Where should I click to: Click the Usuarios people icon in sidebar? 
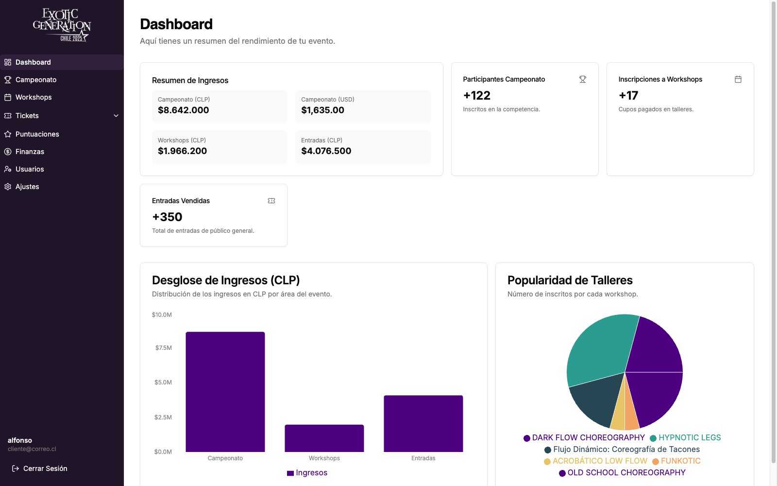click(x=8, y=169)
